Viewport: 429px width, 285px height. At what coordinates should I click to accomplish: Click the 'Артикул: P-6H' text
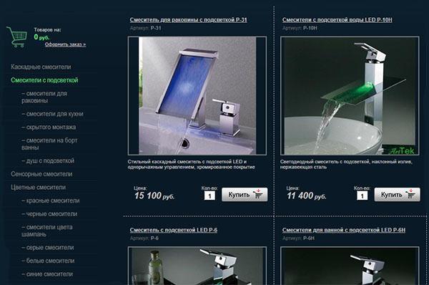pyautogui.click(x=298, y=238)
